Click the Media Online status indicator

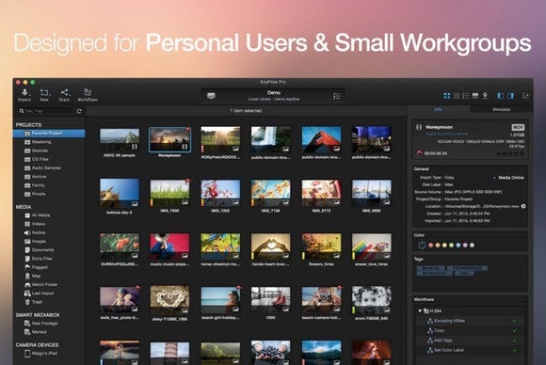(x=509, y=178)
